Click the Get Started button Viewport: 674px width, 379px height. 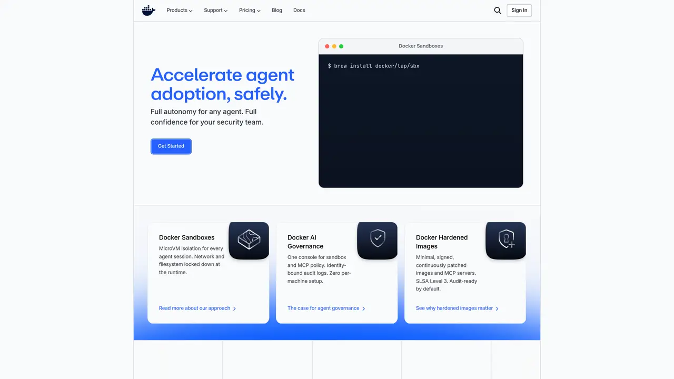pos(171,146)
